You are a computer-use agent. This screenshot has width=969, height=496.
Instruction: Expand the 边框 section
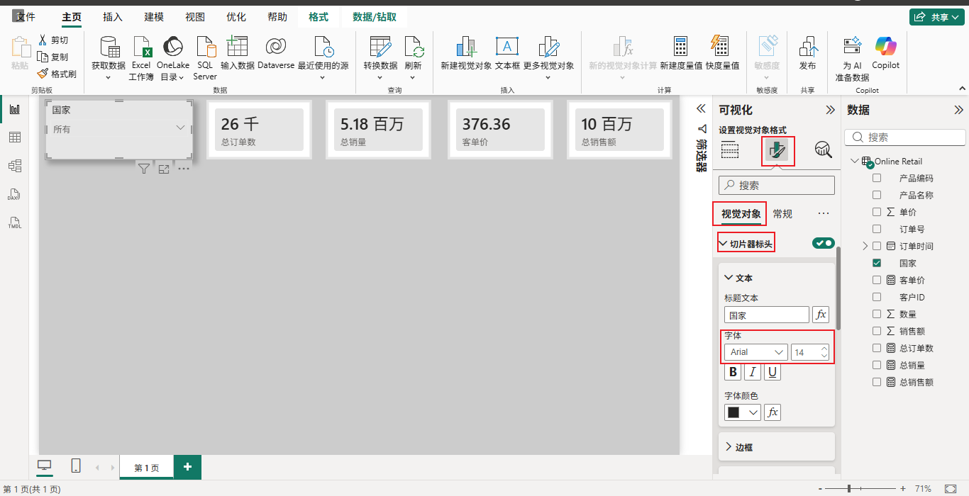[729, 447]
